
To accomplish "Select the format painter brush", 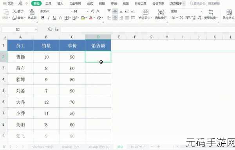I will pyautogui.click(x=32, y=12).
